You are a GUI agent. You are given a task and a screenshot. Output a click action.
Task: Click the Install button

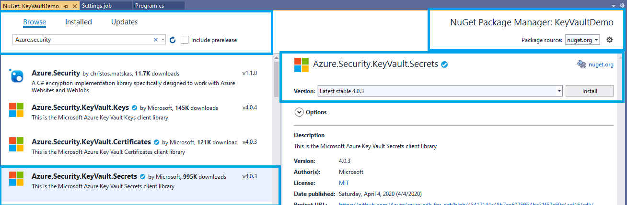tap(589, 91)
